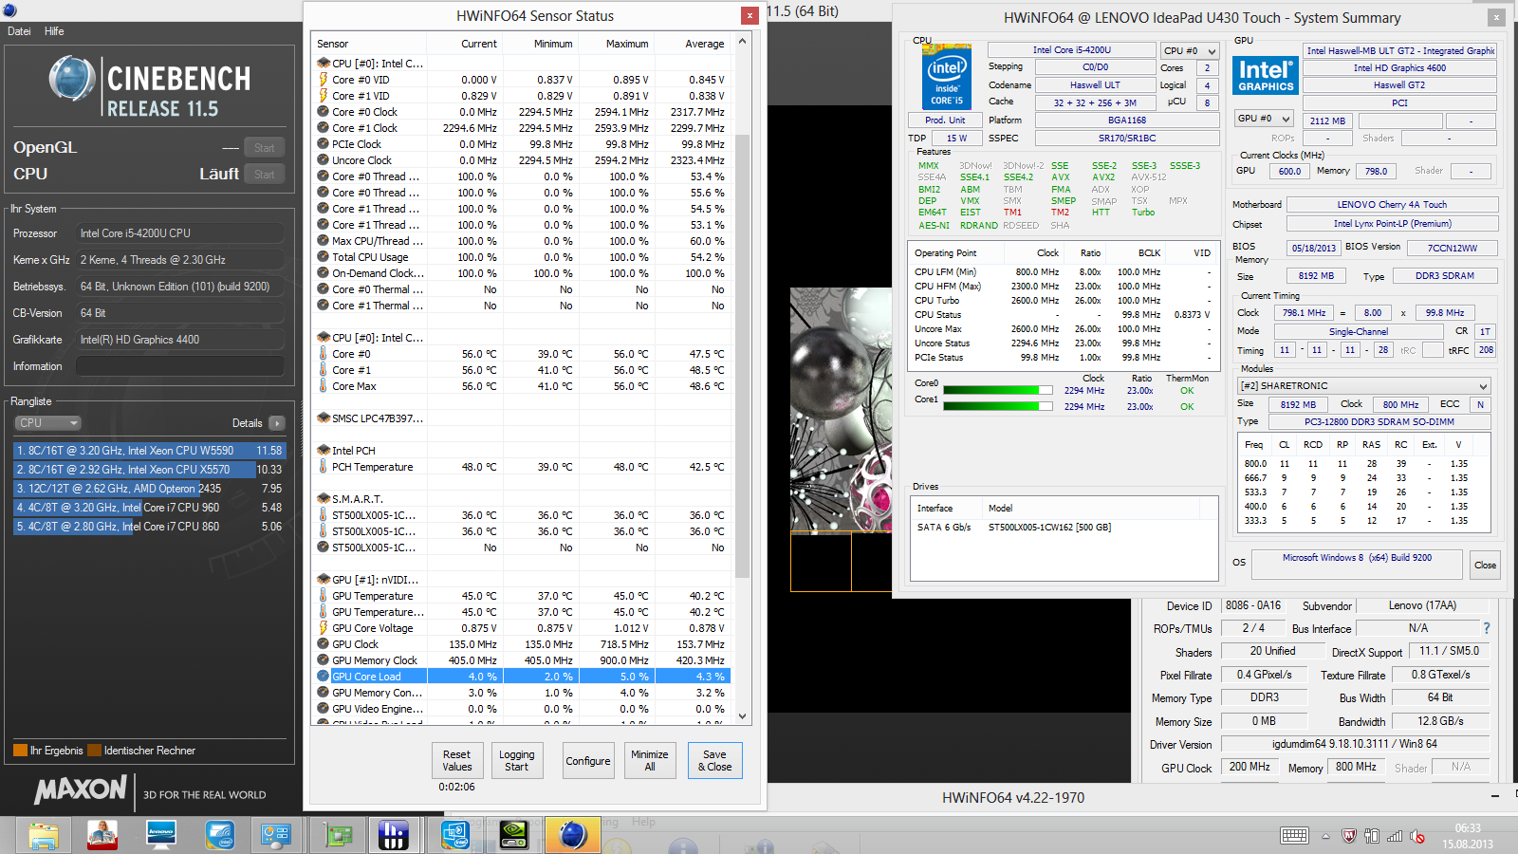
Task: Select the Xeon CPU X5570 ranking entry
Action: click(x=149, y=470)
